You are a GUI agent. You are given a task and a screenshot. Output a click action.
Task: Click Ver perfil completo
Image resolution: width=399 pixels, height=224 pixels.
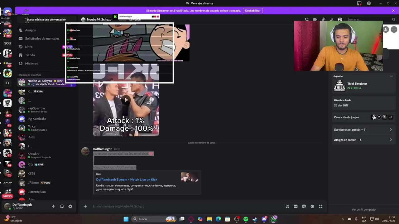(363, 210)
